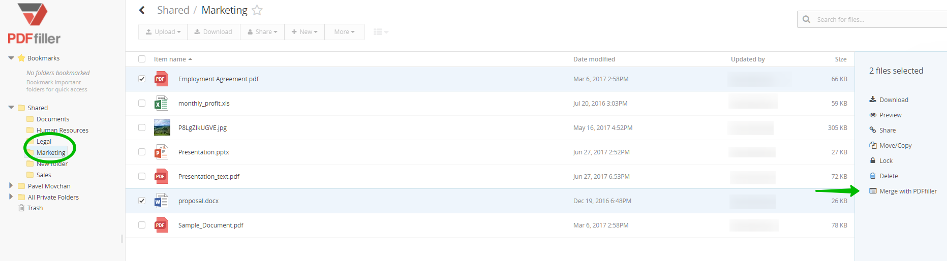Click the PDFfiller logo

tap(34, 24)
